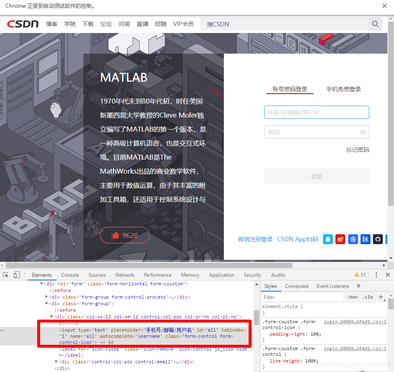This screenshot has width=394, height=372.
Task: Open the Application tab
Action: 221,275
